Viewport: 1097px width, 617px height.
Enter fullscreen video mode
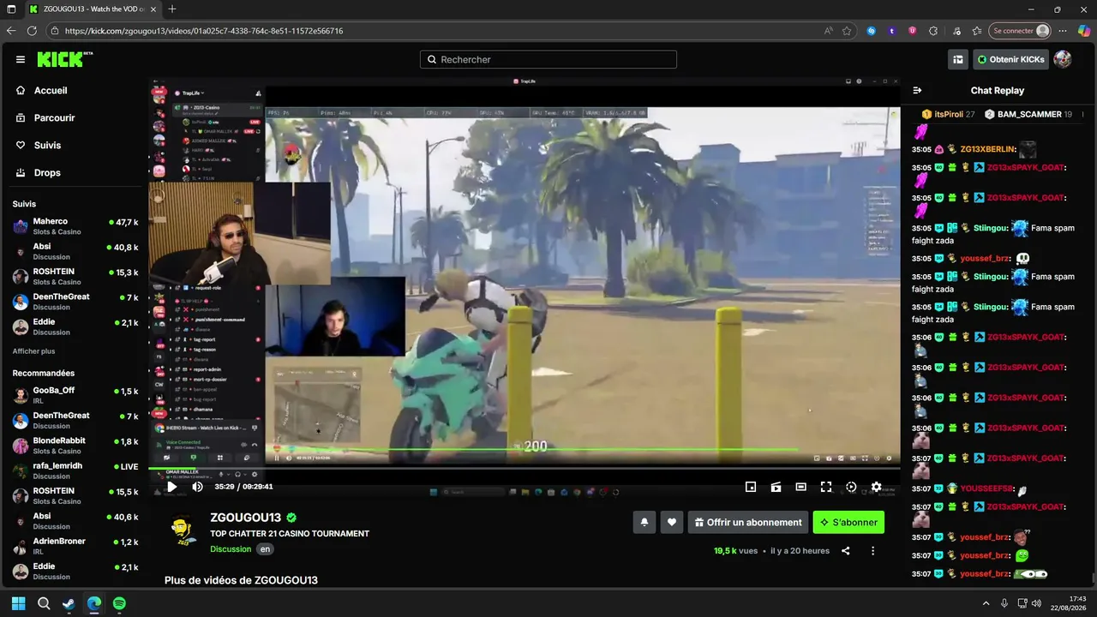826,487
